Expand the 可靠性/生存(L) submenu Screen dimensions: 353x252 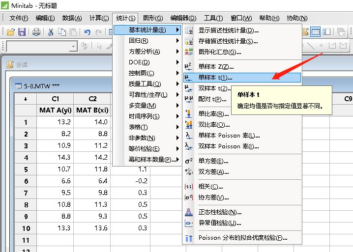click(x=147, y=95)
